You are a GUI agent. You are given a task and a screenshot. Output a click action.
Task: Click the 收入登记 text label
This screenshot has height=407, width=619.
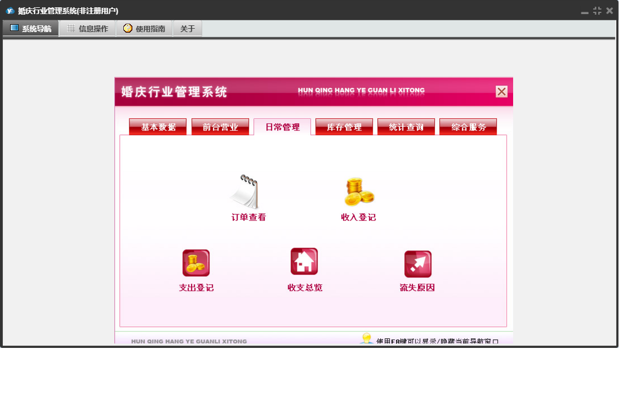coord(358,217)
